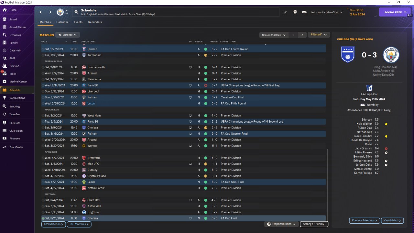Open the Matches view dropdown
414x233 pixels.
click(68, 35)
